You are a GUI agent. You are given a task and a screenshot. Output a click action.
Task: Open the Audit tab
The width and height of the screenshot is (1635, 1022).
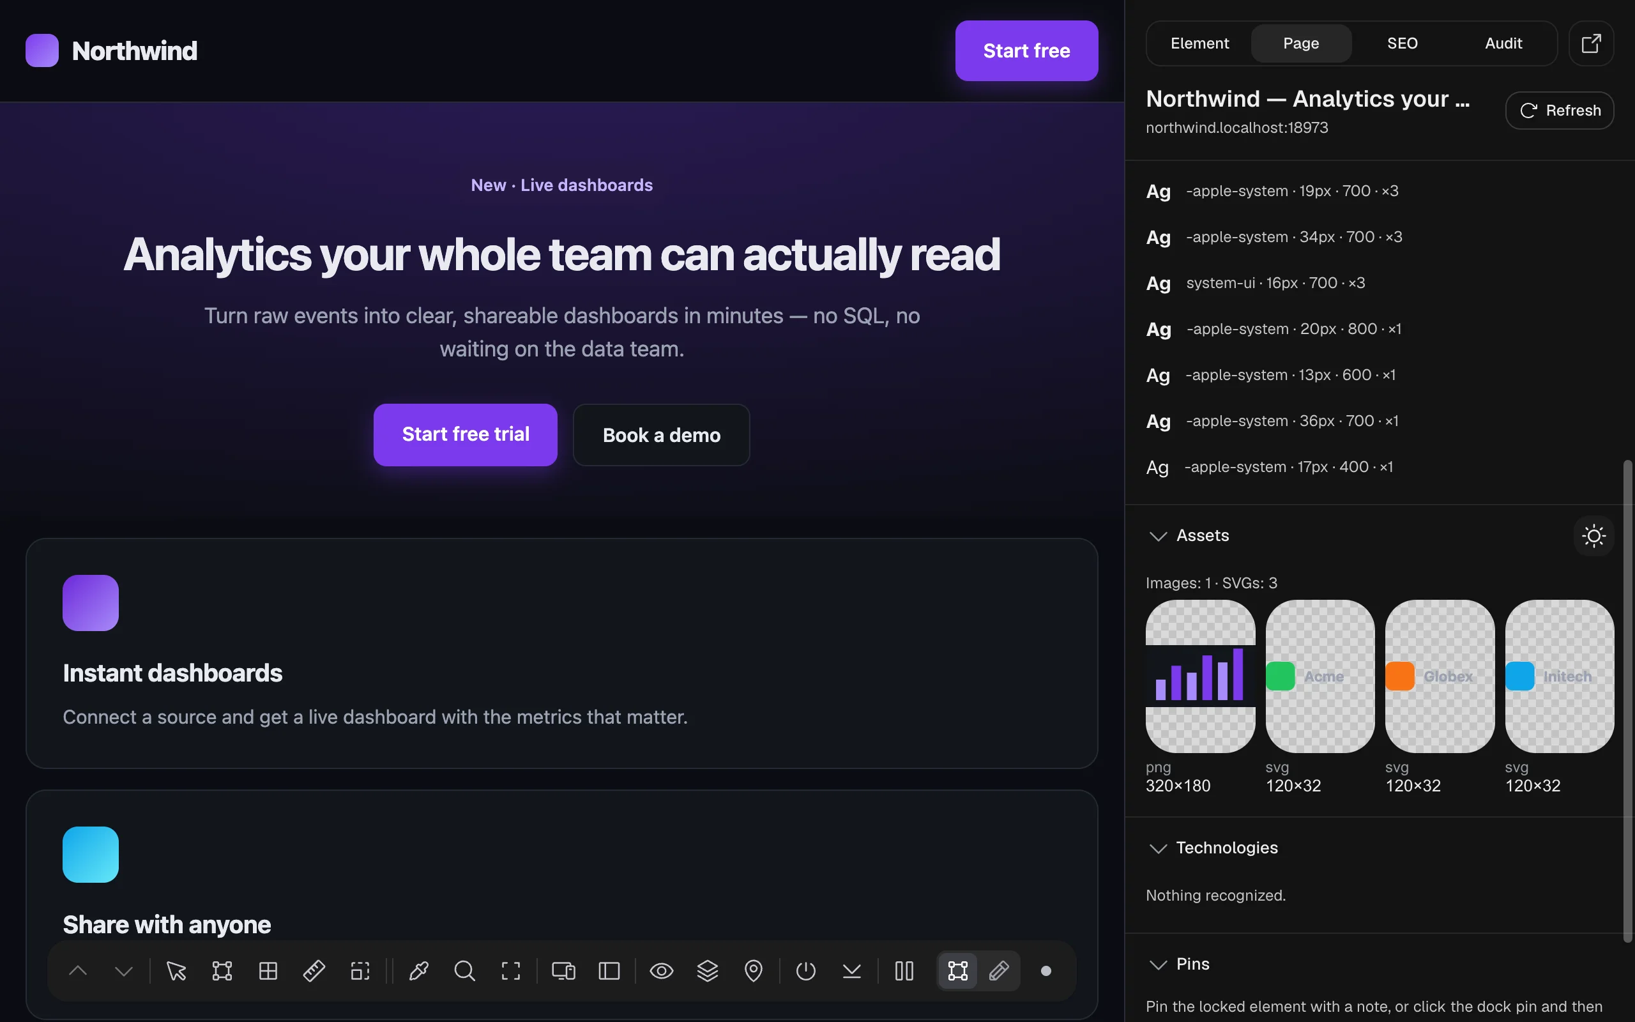1504,43
